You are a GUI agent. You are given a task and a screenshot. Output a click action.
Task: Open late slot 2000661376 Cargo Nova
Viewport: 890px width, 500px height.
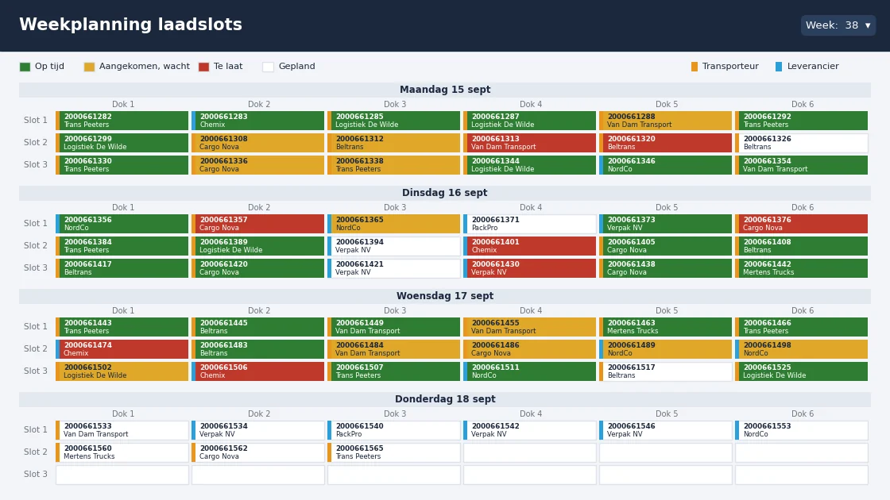pos(802,224)
